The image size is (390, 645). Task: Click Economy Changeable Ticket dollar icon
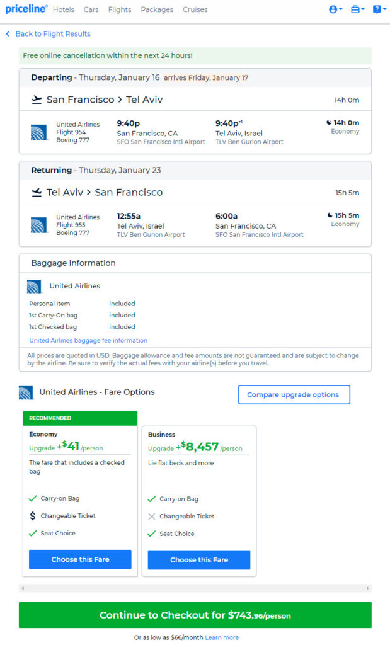pos(33,516)
